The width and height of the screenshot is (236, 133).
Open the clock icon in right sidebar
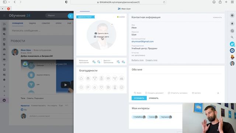pos(232,31)
